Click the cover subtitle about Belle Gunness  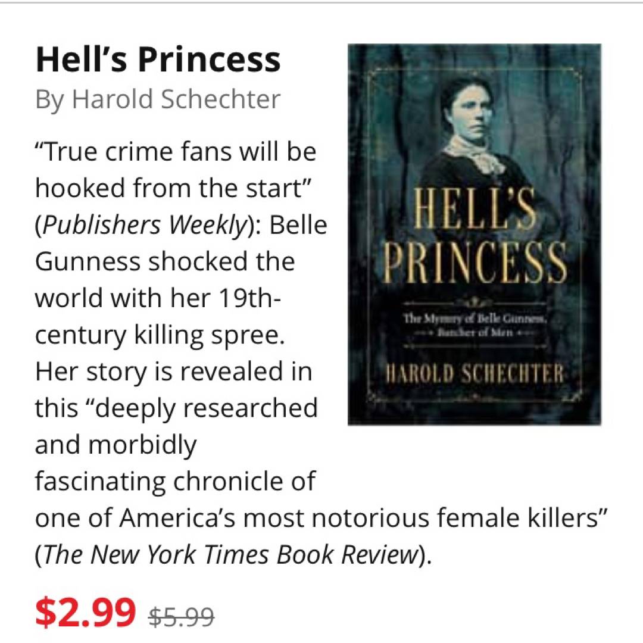pos(475,326)
